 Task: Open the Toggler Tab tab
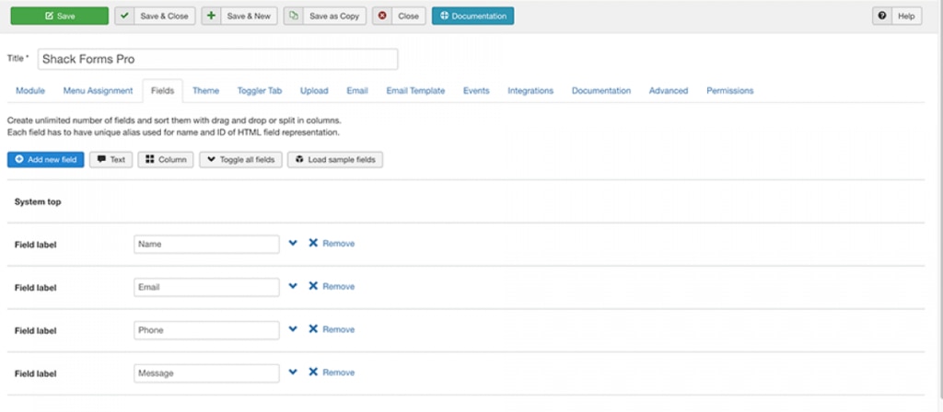[x=259, y=91]
